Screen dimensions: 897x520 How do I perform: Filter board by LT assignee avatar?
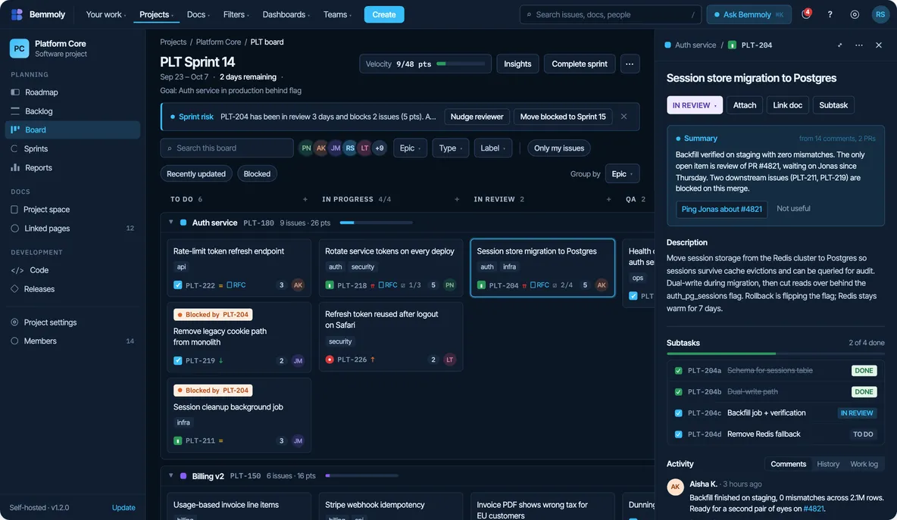[x=364, y=148]
